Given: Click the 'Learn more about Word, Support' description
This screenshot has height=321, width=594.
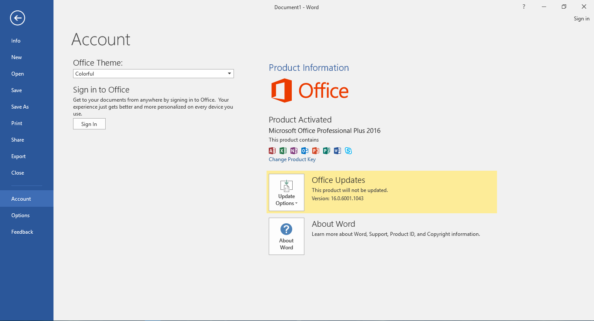Looking at the screenshot, I should (x=396, y=234).
